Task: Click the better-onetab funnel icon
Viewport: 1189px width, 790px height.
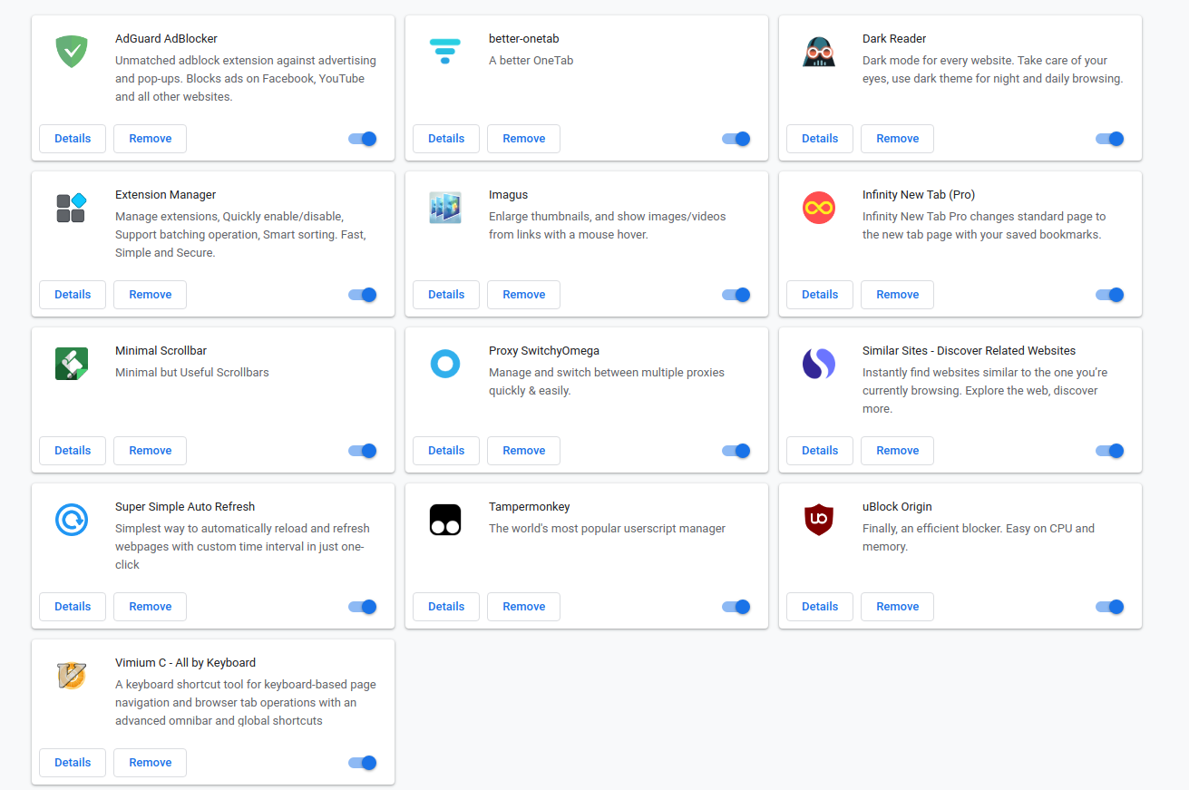Action: pyautogui.click(x=445, y=51)
